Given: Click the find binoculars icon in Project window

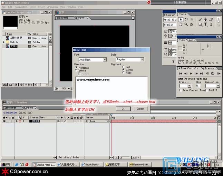Looking at the screenshot, I should [x=5, y=85].
